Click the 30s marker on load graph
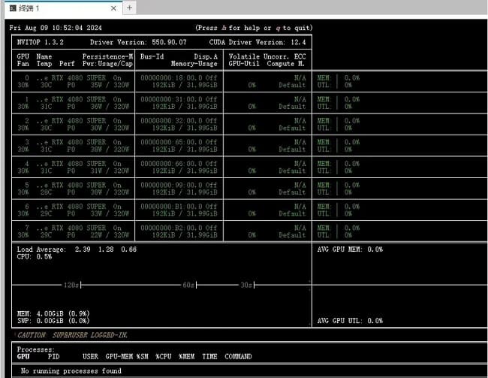This screenshot has height=378, width=488. coord(246,285)
